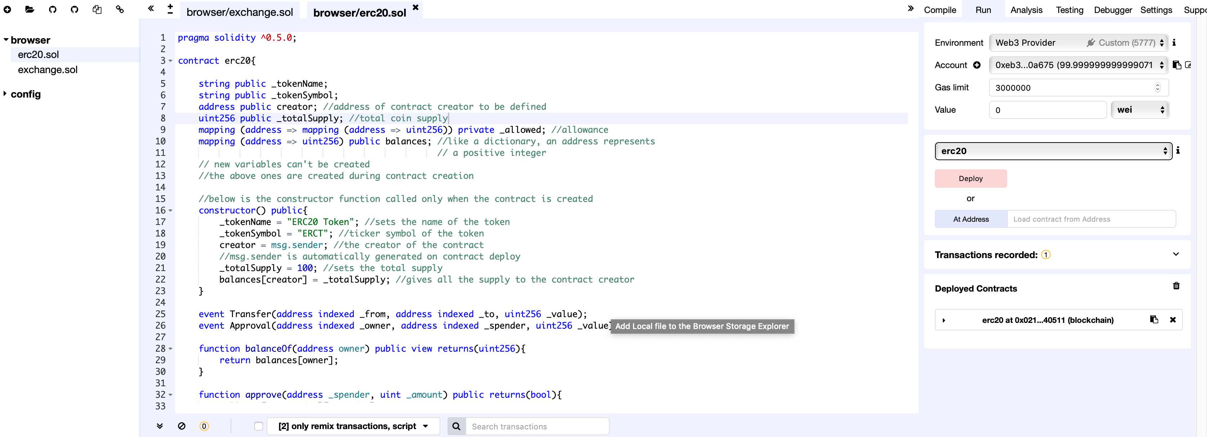
Task: Show Environment info icon
Action: point(1174,42)
